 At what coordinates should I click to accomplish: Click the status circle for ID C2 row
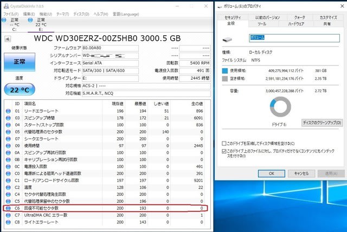tap(8, 188)
